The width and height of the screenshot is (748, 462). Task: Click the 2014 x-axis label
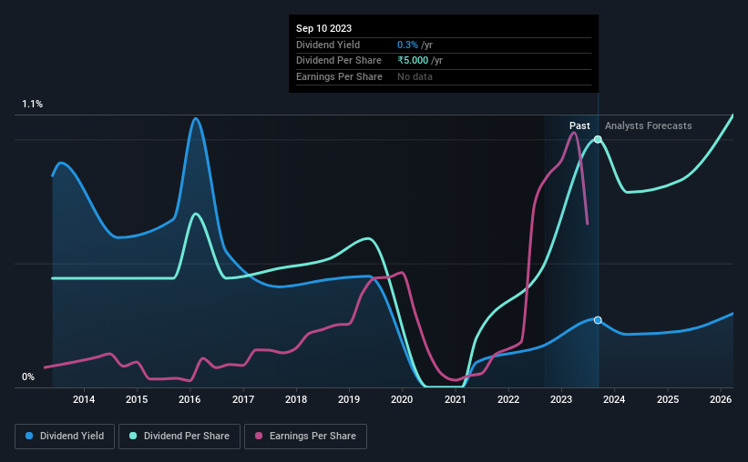pos(84,399)
